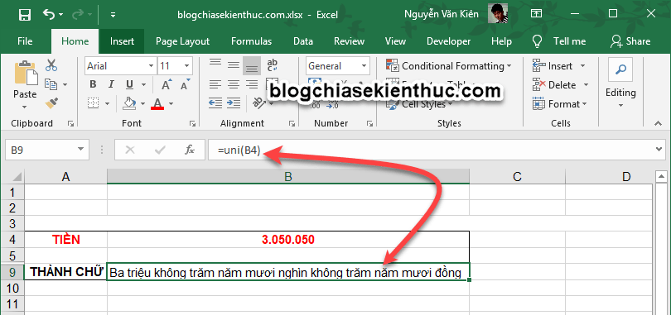Image resolution: width=671 pixels, height=315 pixels.
Task: Decrease font size with the smaller A
Action: pyautogui.click(x=185, y=84)
